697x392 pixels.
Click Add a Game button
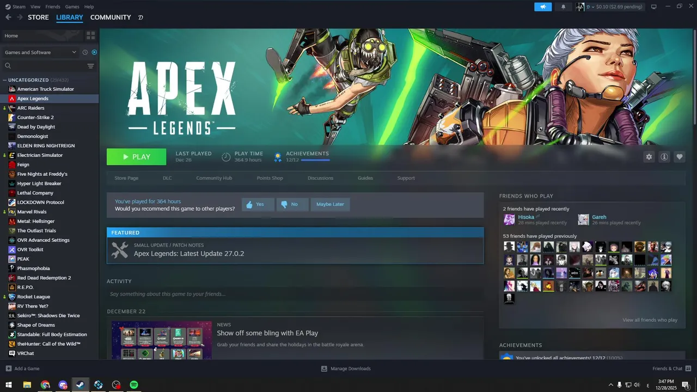[22, 369]
